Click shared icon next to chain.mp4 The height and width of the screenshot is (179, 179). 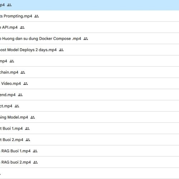[x=23, y=72]
